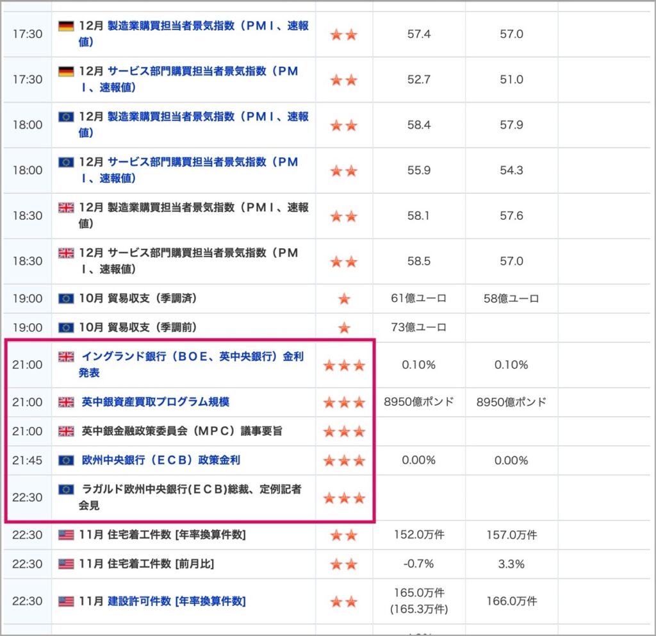656x636 pixels.
Task: Click importance stars for 建設許可件数 row
Action: pos(344,601)
